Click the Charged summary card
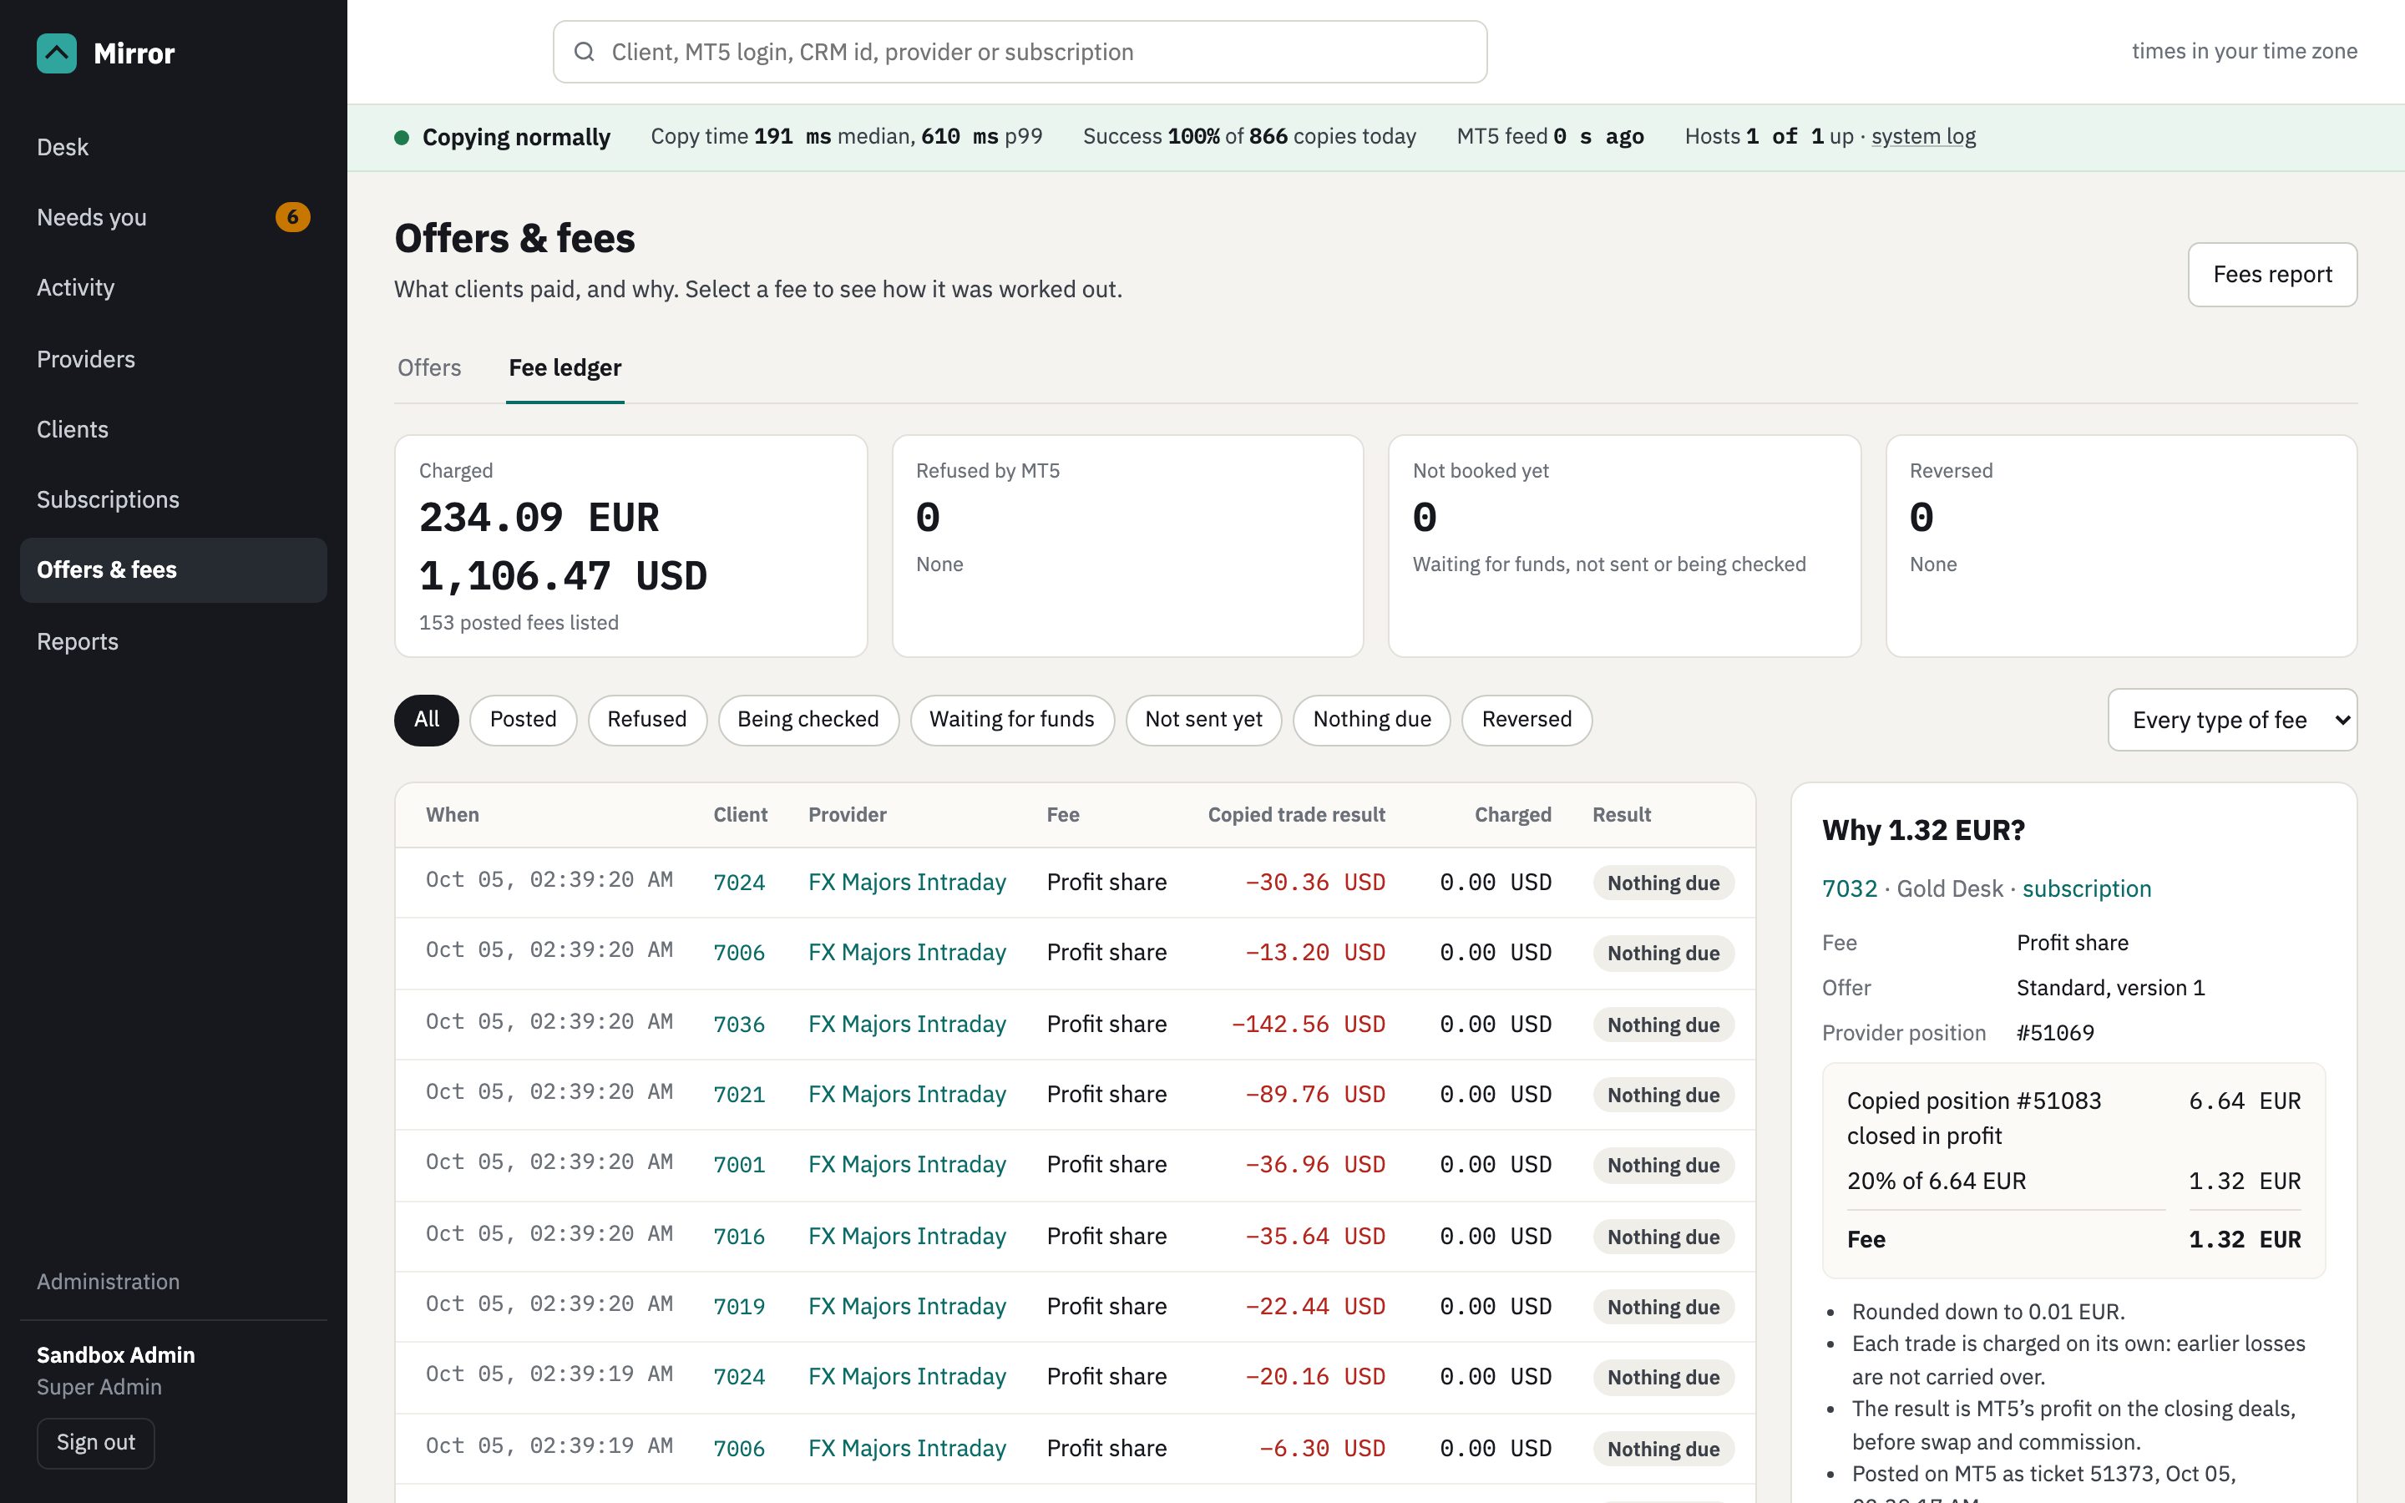The image size is (2405, 1503). 631,546
